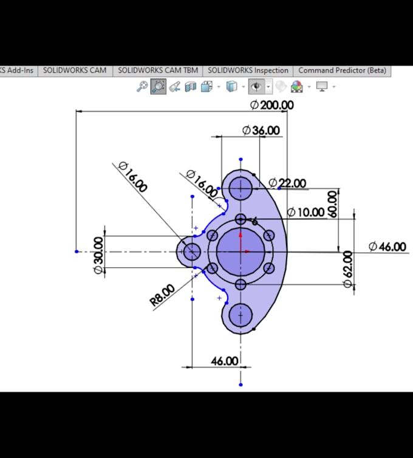The height and width of the screenshot is (458, 413).
Task: Click the Ø46.00 dimension on the right
Action: coord(387,247)
